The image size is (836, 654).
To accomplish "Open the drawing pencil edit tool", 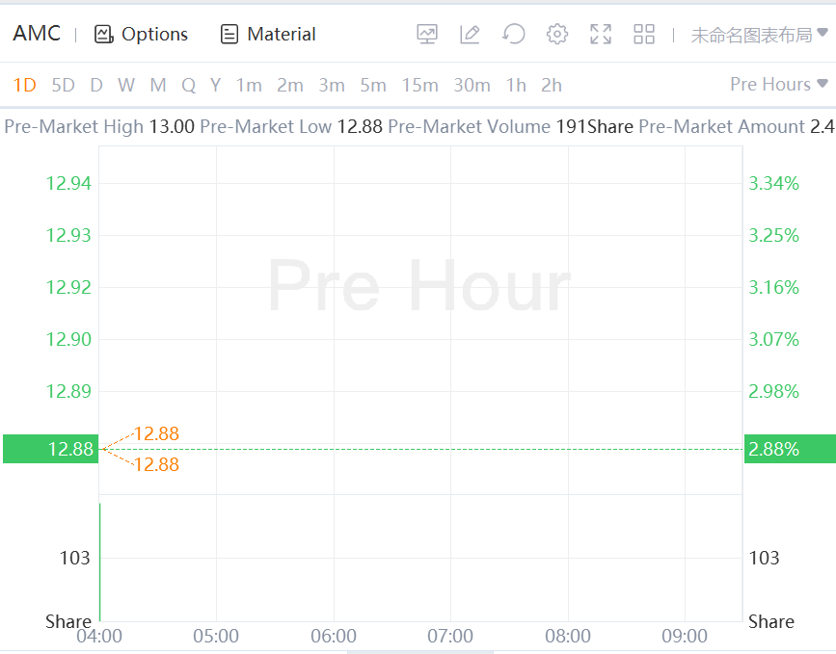I will (470, 35).
